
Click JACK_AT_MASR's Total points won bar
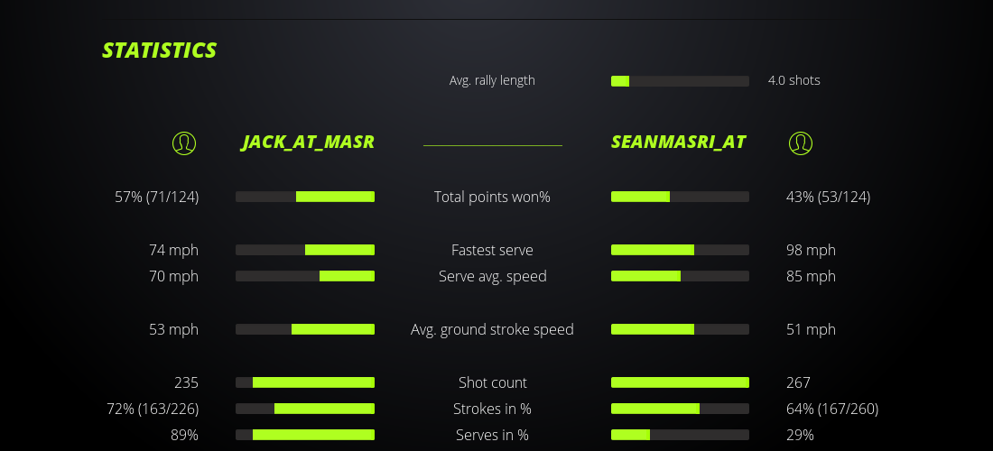click(305, 197)
